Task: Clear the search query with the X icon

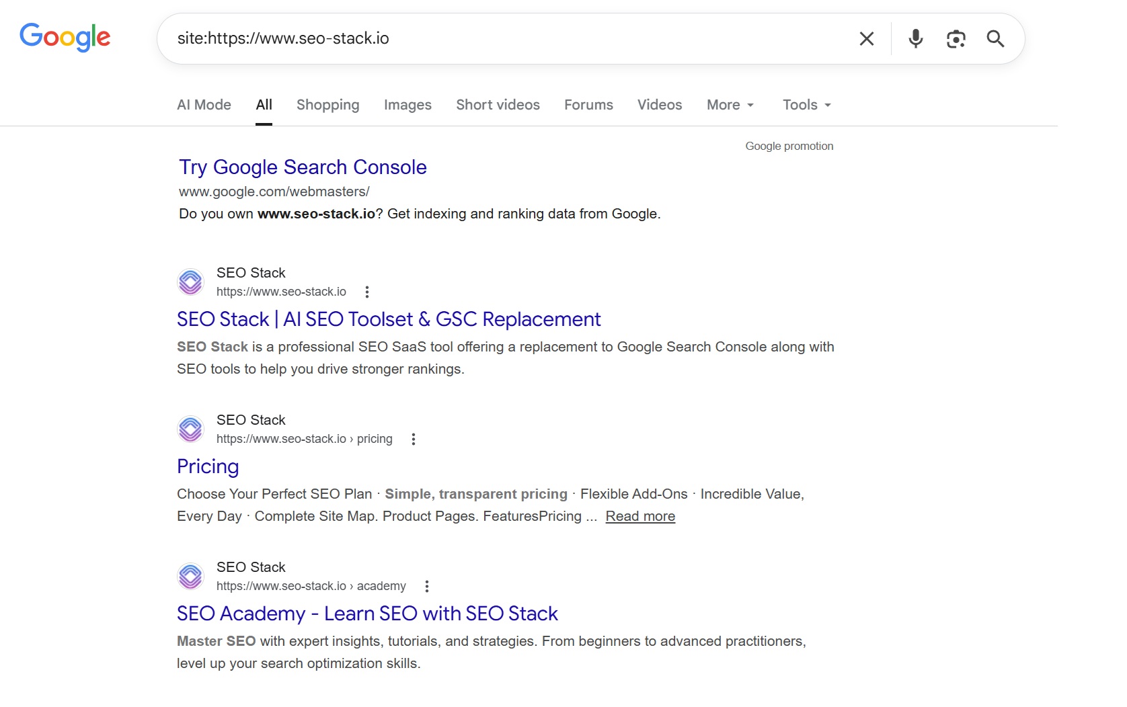Action: (866, 38)
